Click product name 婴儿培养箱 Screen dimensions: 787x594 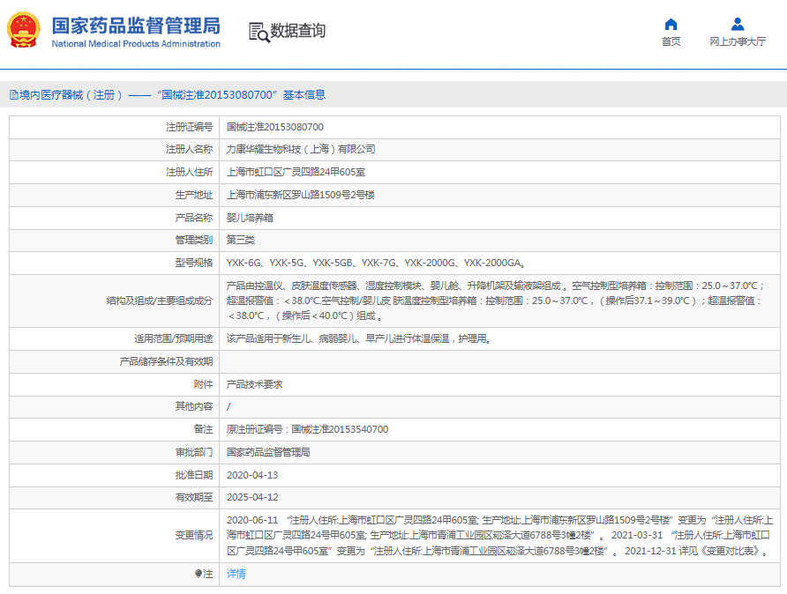pos(250,217)
